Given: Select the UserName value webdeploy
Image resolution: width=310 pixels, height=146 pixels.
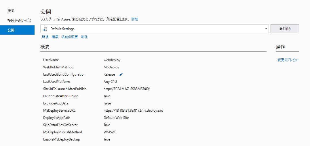Looking at the screenshot, I should pos(112,60).
